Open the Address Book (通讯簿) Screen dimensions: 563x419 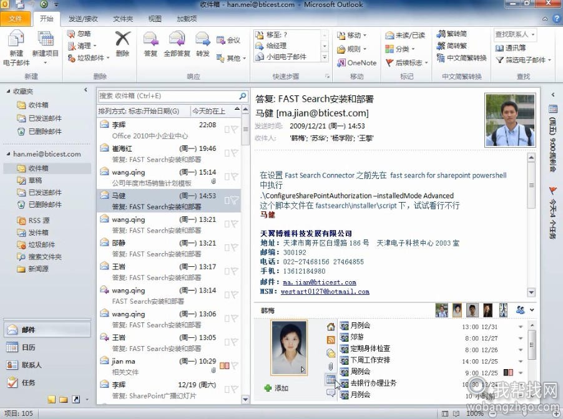[510, 48]
